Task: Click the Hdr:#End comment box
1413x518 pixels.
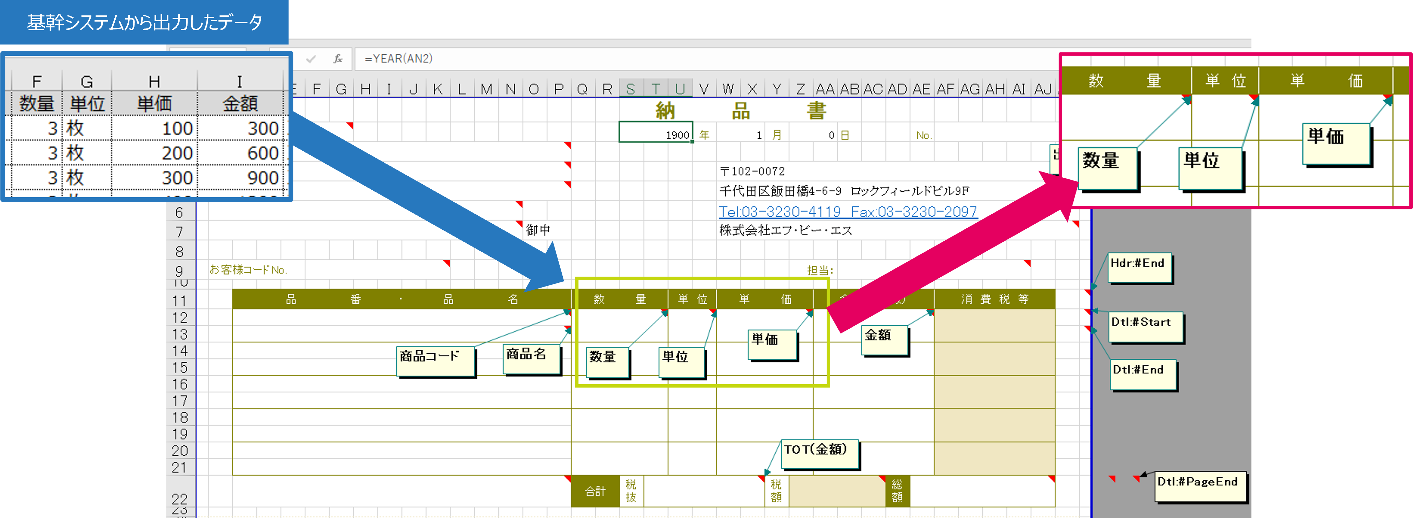Action: pos(1139,268)
